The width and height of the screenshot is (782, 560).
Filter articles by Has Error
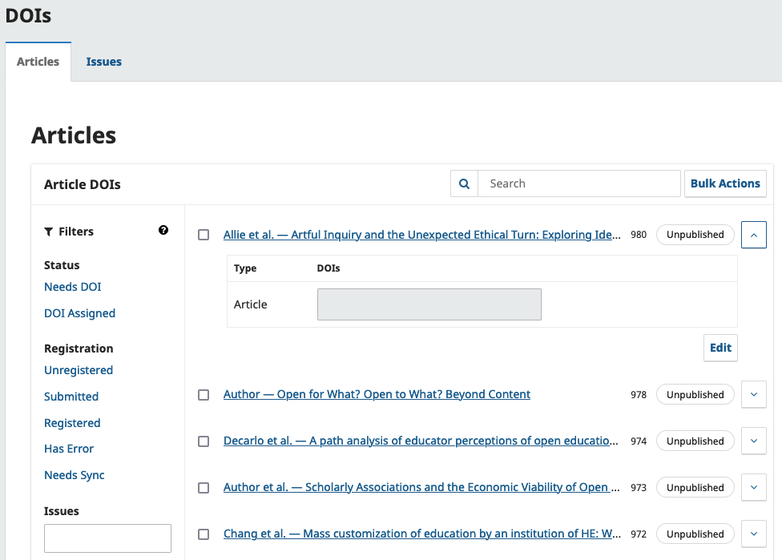pos(69,449)
